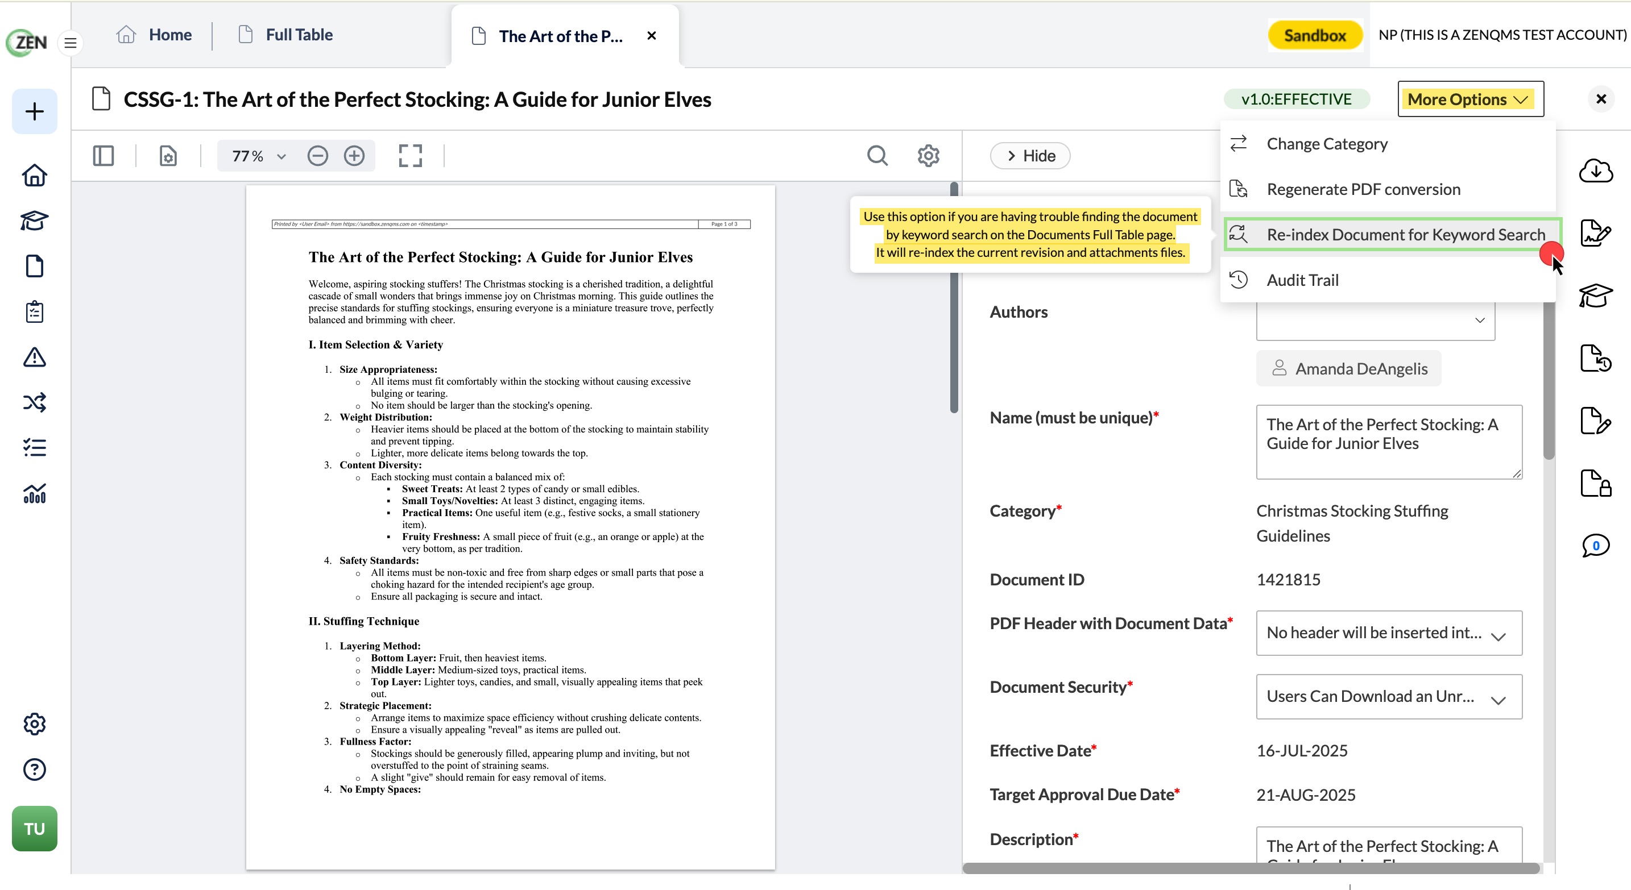This screenshot has height=890, width=1631.
Task: Hide the document details panel
Action: (x=1030, y=156)
